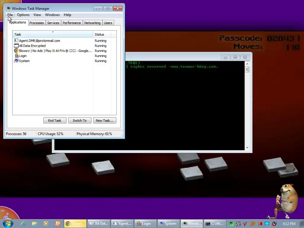Close the console window
This screenshot has width=304, height=228.
pyautogui.click(x=245, y=57)
